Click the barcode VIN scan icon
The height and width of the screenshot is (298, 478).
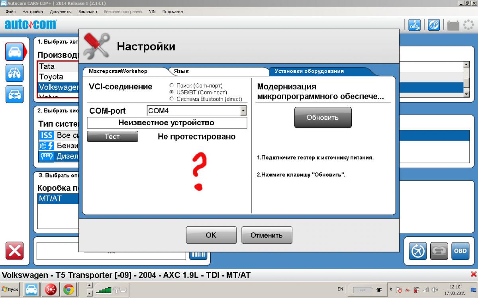pyautogui.click(x=198, y=253)
